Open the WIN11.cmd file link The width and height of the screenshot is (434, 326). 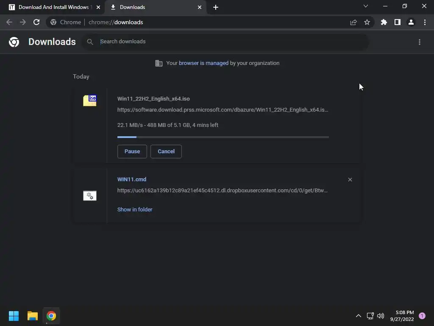click(x=132, y=180)
